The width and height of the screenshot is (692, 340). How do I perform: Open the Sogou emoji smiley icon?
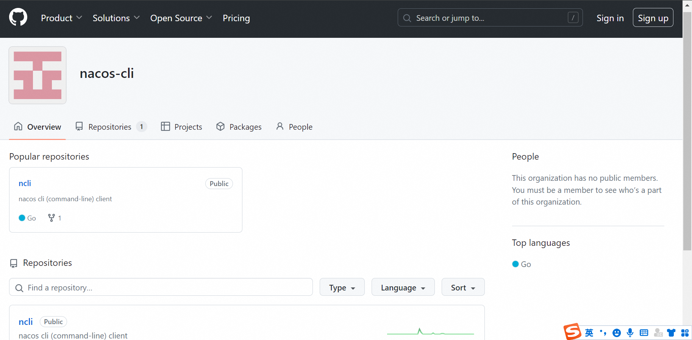coord(617,333)
